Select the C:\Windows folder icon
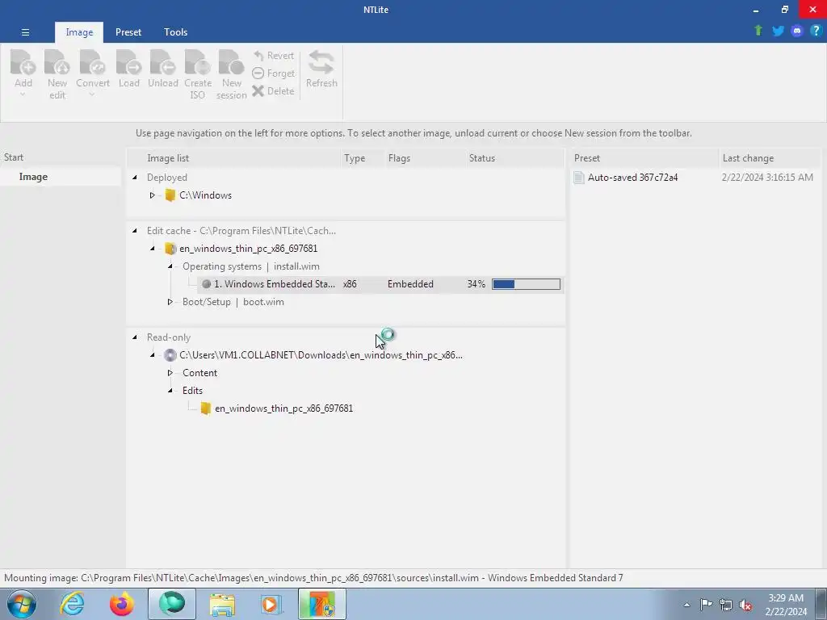The width and height of the screenshot is (827, 620). 170,195
